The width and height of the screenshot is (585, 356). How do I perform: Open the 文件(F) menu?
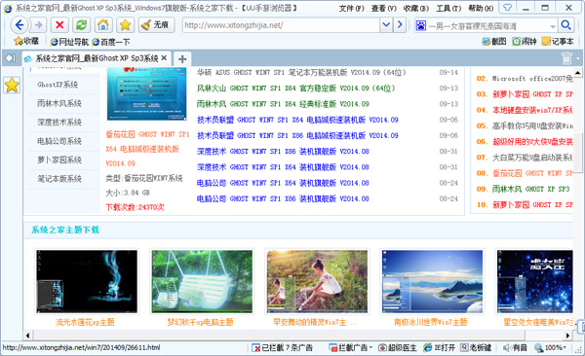tap(351, 8)
